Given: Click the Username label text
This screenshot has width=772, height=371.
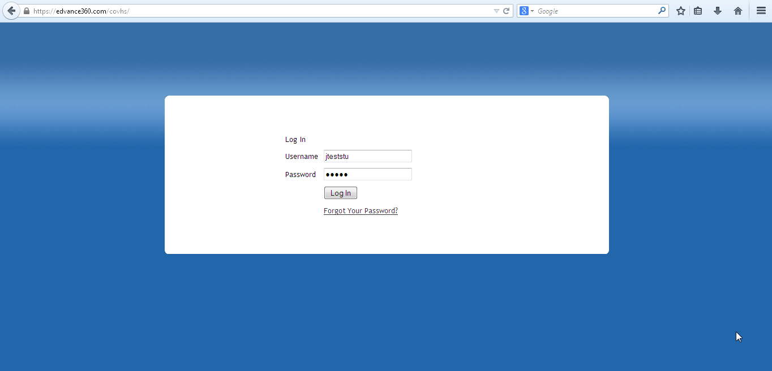Looking at the screenshot, I should [301, 157].
